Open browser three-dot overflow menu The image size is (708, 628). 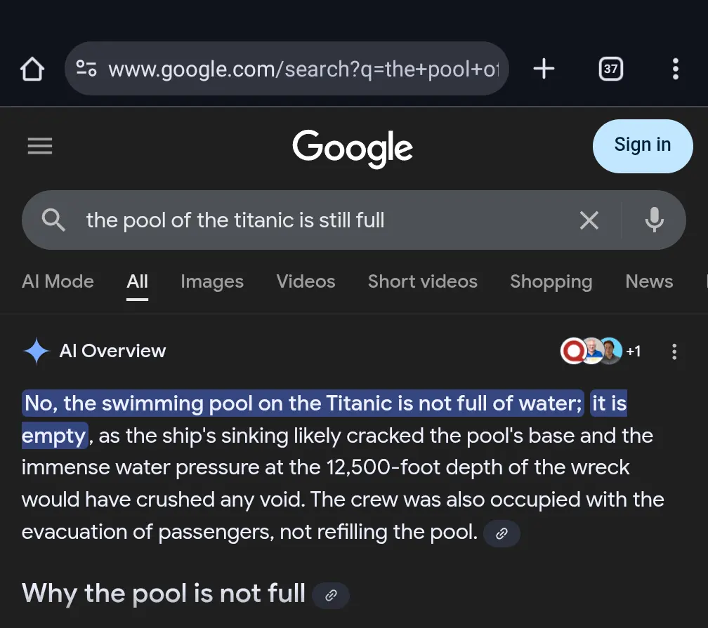click(x=675, y=69)
